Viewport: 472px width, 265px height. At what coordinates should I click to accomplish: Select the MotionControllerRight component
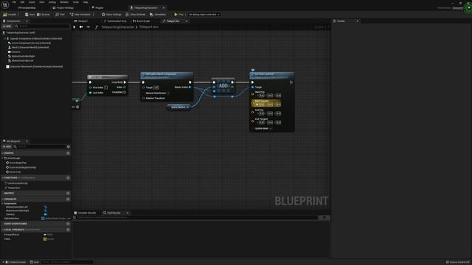click(x=21, y=56)
